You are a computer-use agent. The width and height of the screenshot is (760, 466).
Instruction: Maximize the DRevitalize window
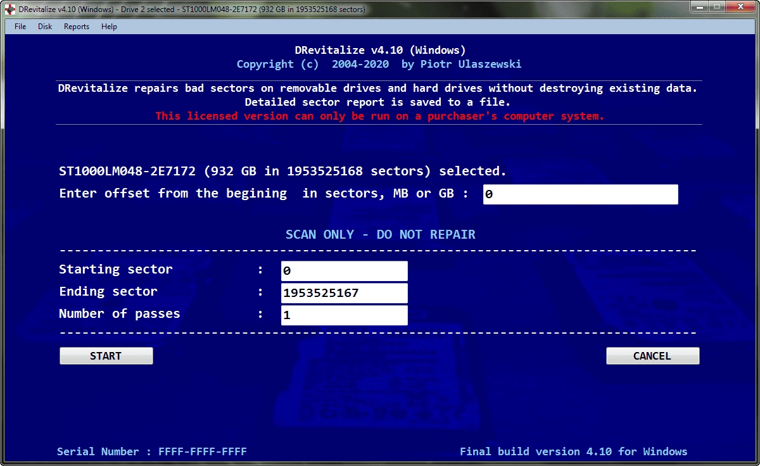click(717, 8)
